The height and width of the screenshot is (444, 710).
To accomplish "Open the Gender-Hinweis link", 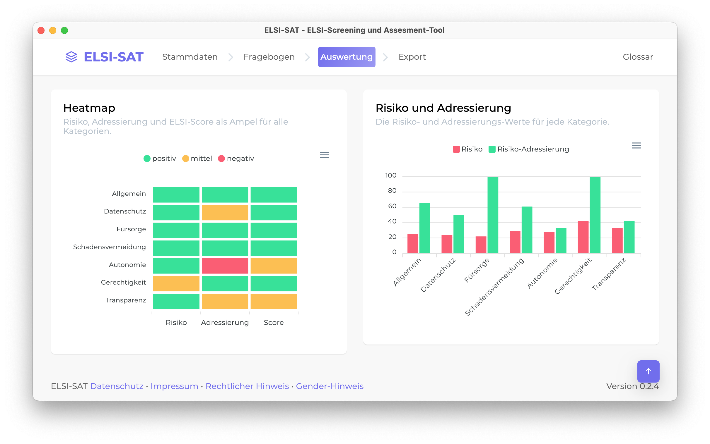I will click(330, 386).
